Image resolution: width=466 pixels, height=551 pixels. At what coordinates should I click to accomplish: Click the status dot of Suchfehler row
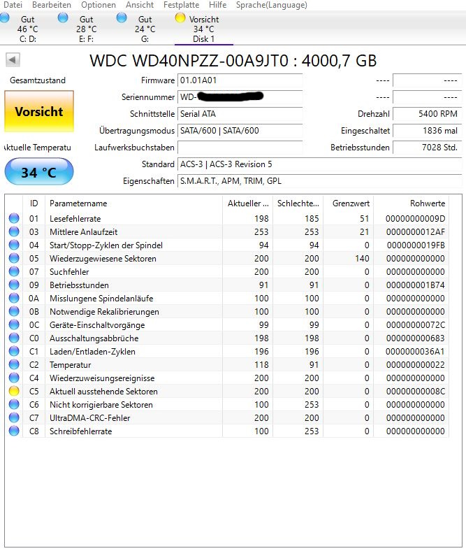click(14, 271)
